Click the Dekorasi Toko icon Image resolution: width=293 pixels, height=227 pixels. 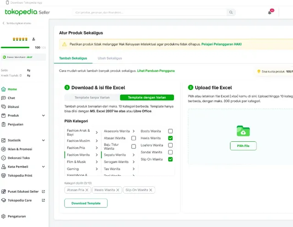[3, 158]
